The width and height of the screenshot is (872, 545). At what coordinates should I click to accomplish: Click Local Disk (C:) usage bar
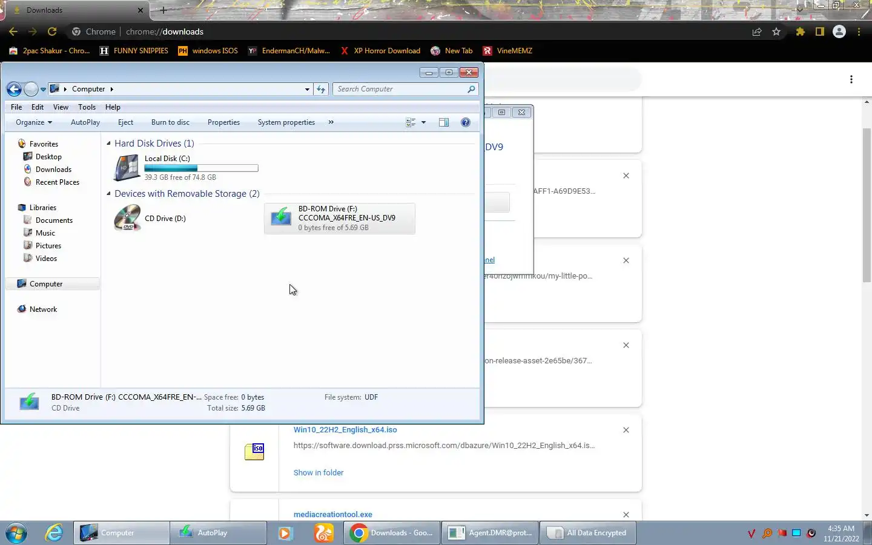[x=201, y=168]
